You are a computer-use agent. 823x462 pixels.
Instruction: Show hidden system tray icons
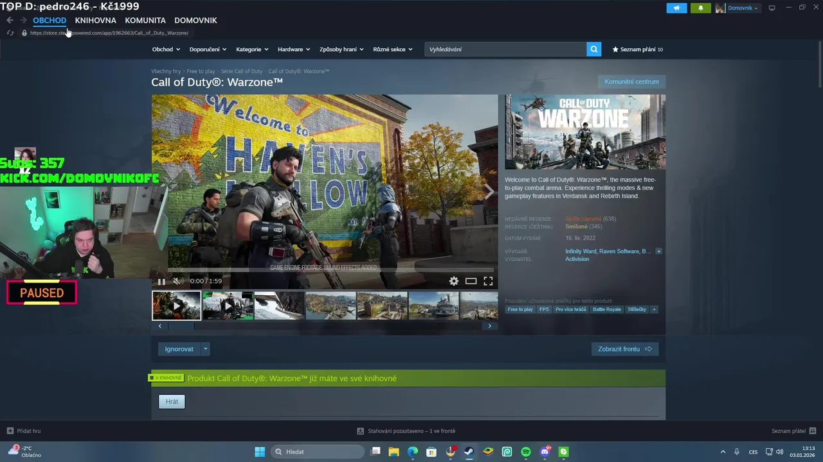point(723,452)
